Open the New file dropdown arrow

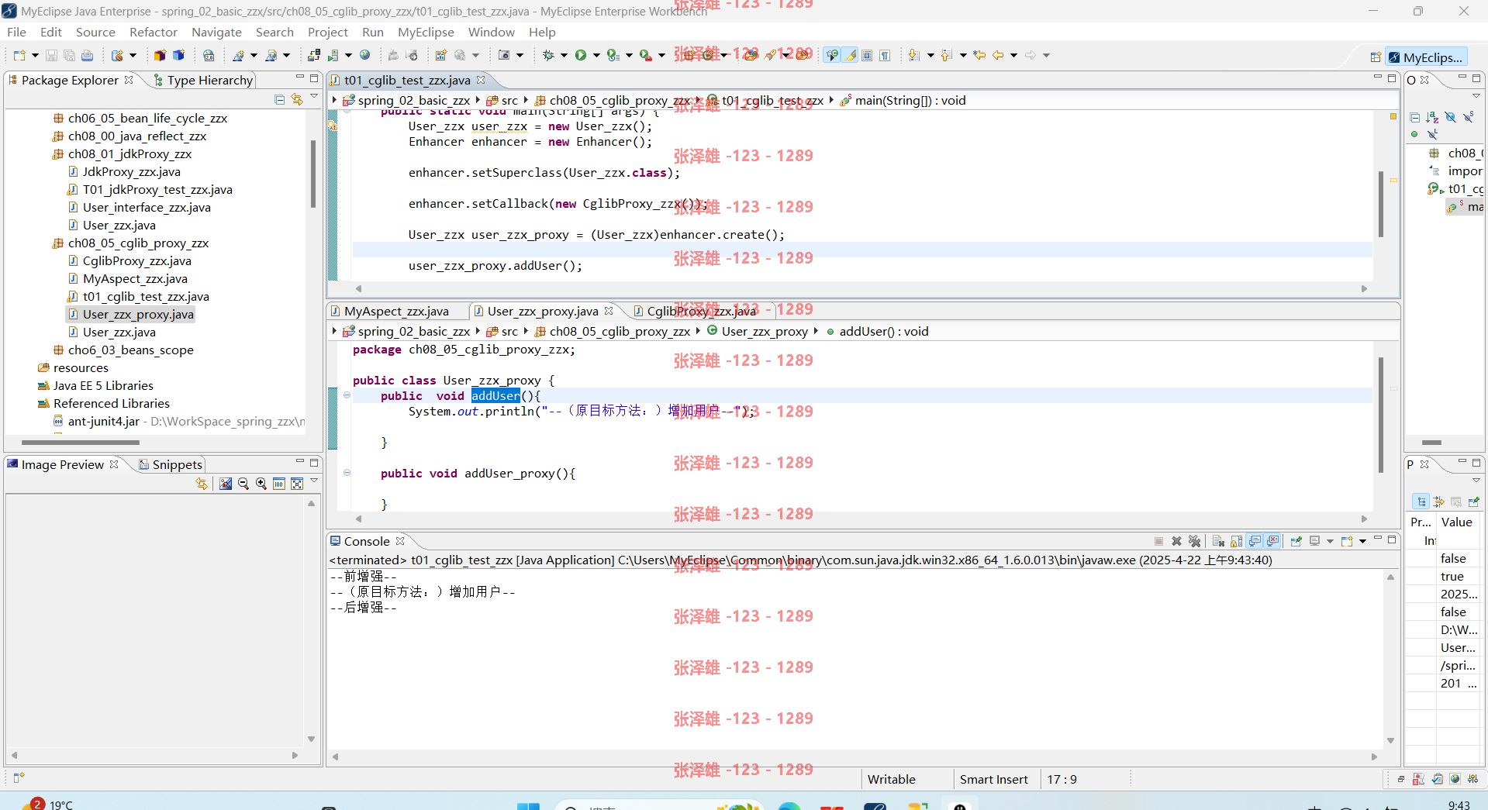(35, 55)
